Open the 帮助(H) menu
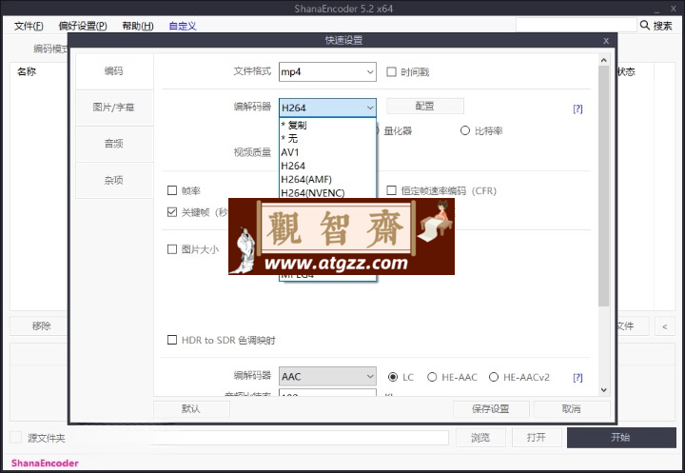685x473 pixels. pyautogui.click(x=138, y=26)
